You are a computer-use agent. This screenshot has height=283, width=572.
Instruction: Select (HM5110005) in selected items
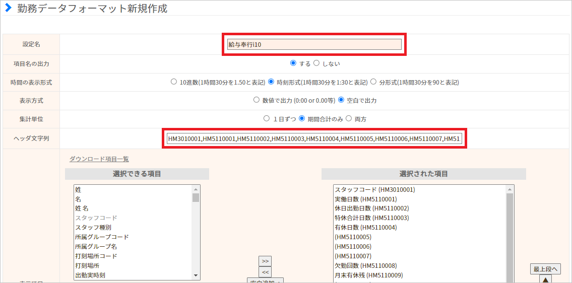tap(419, 237)
